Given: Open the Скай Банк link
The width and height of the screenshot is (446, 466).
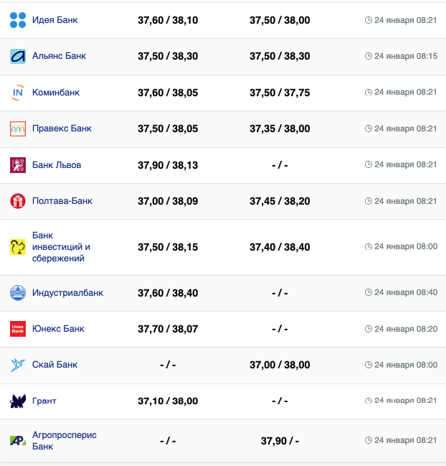Looking at the screenshot, I should [x=54, y=365].
